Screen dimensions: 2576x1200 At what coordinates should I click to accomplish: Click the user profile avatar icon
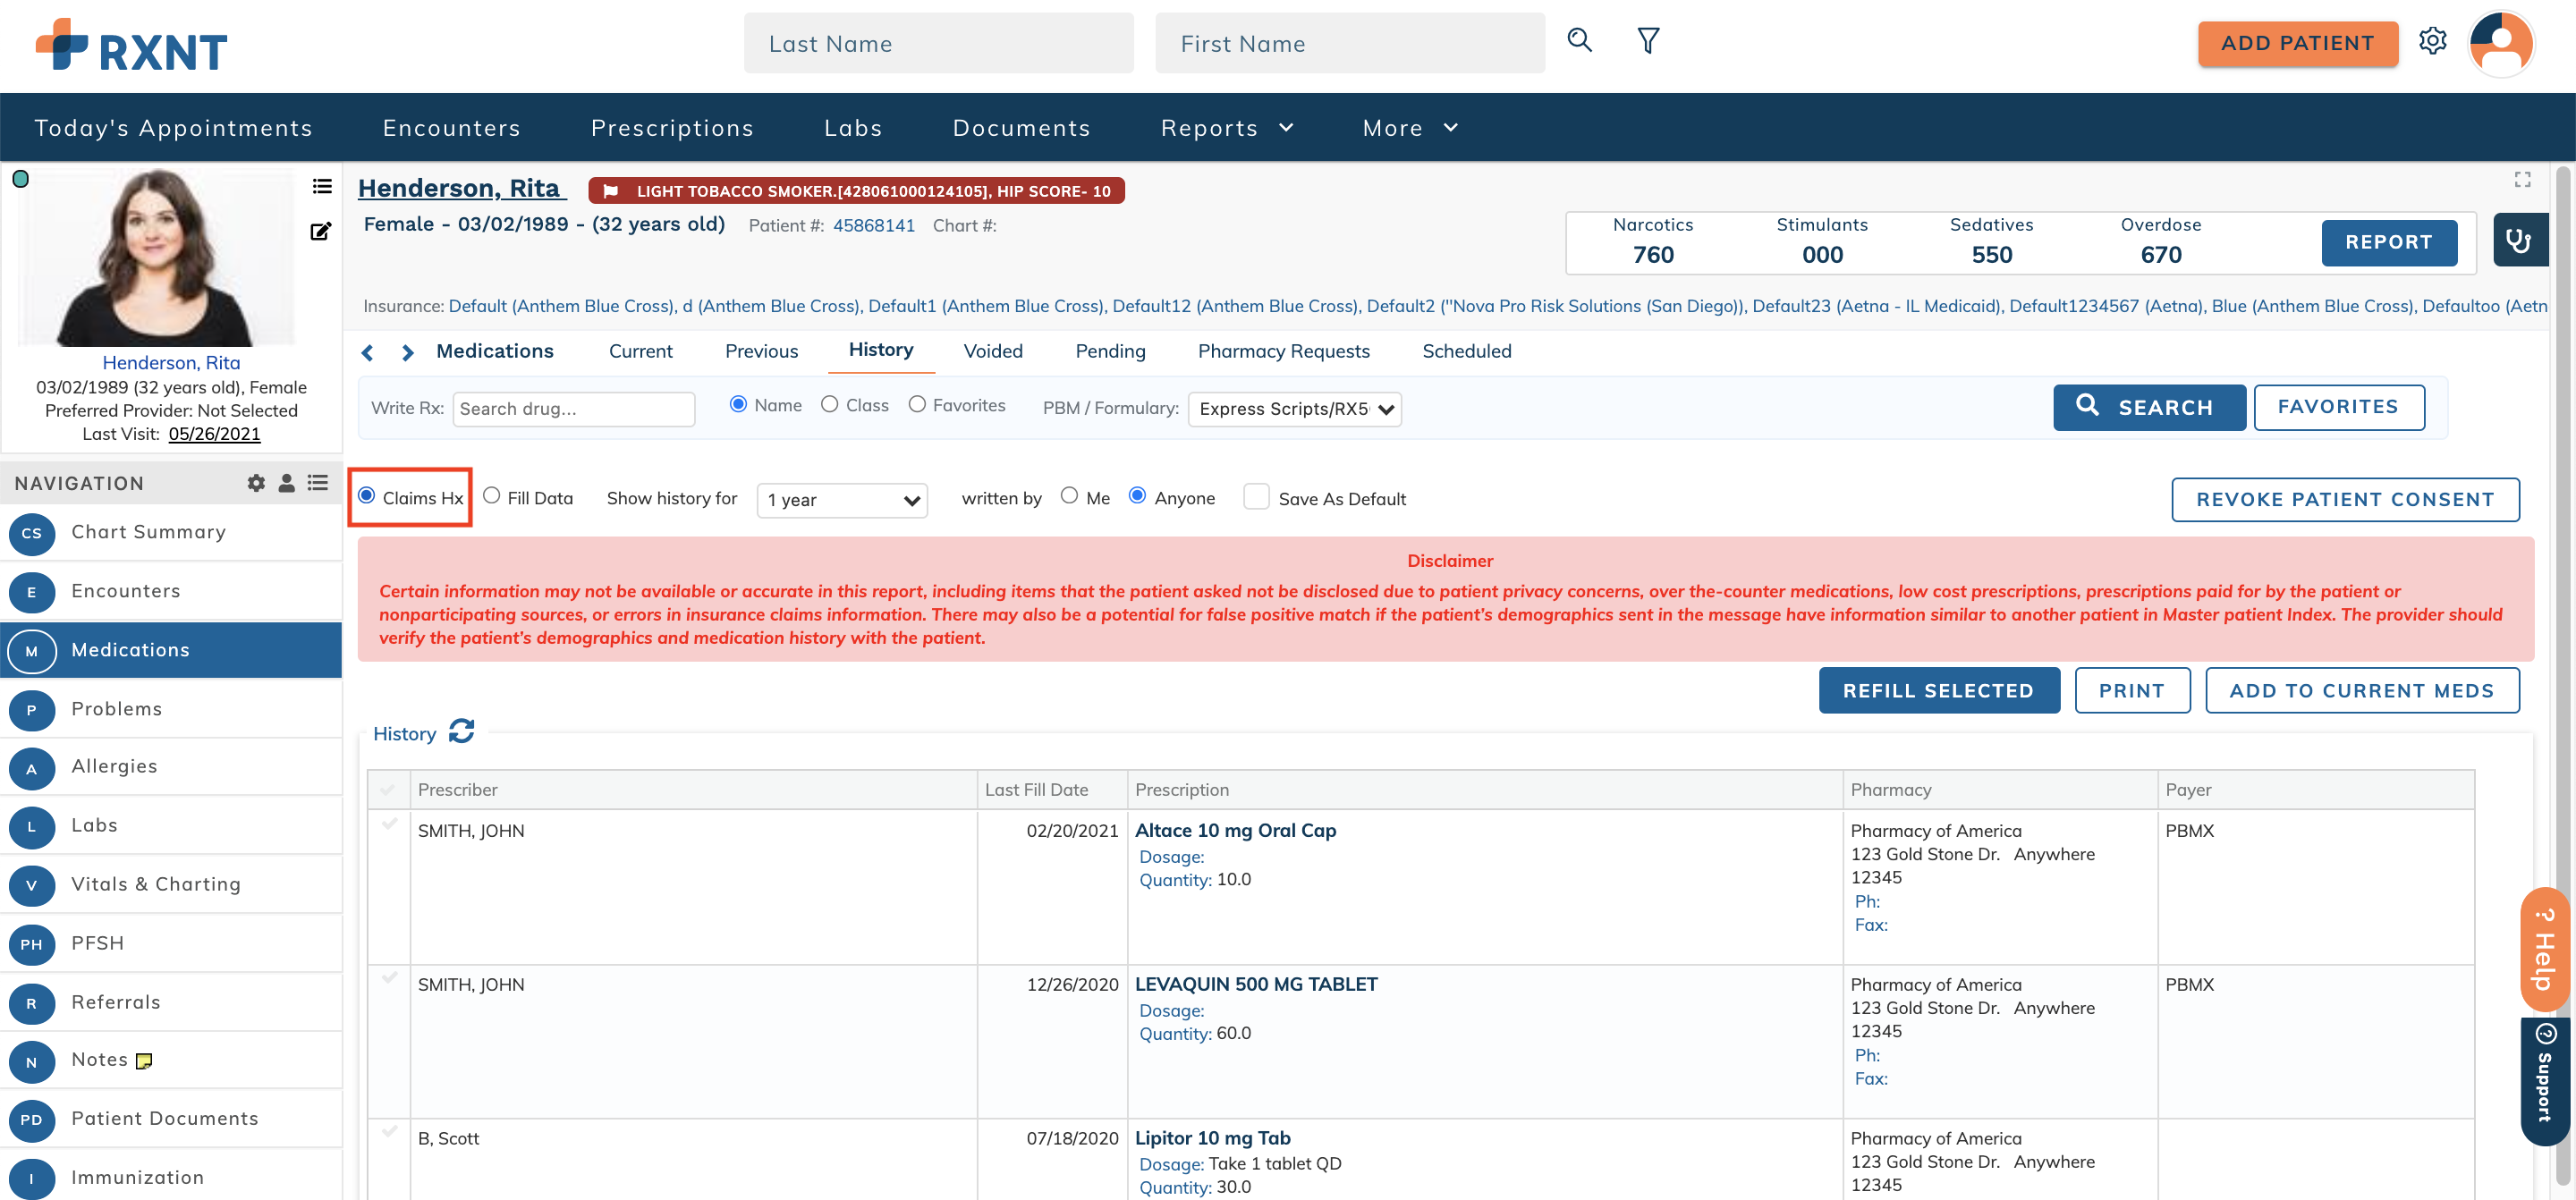[2500, 43]
